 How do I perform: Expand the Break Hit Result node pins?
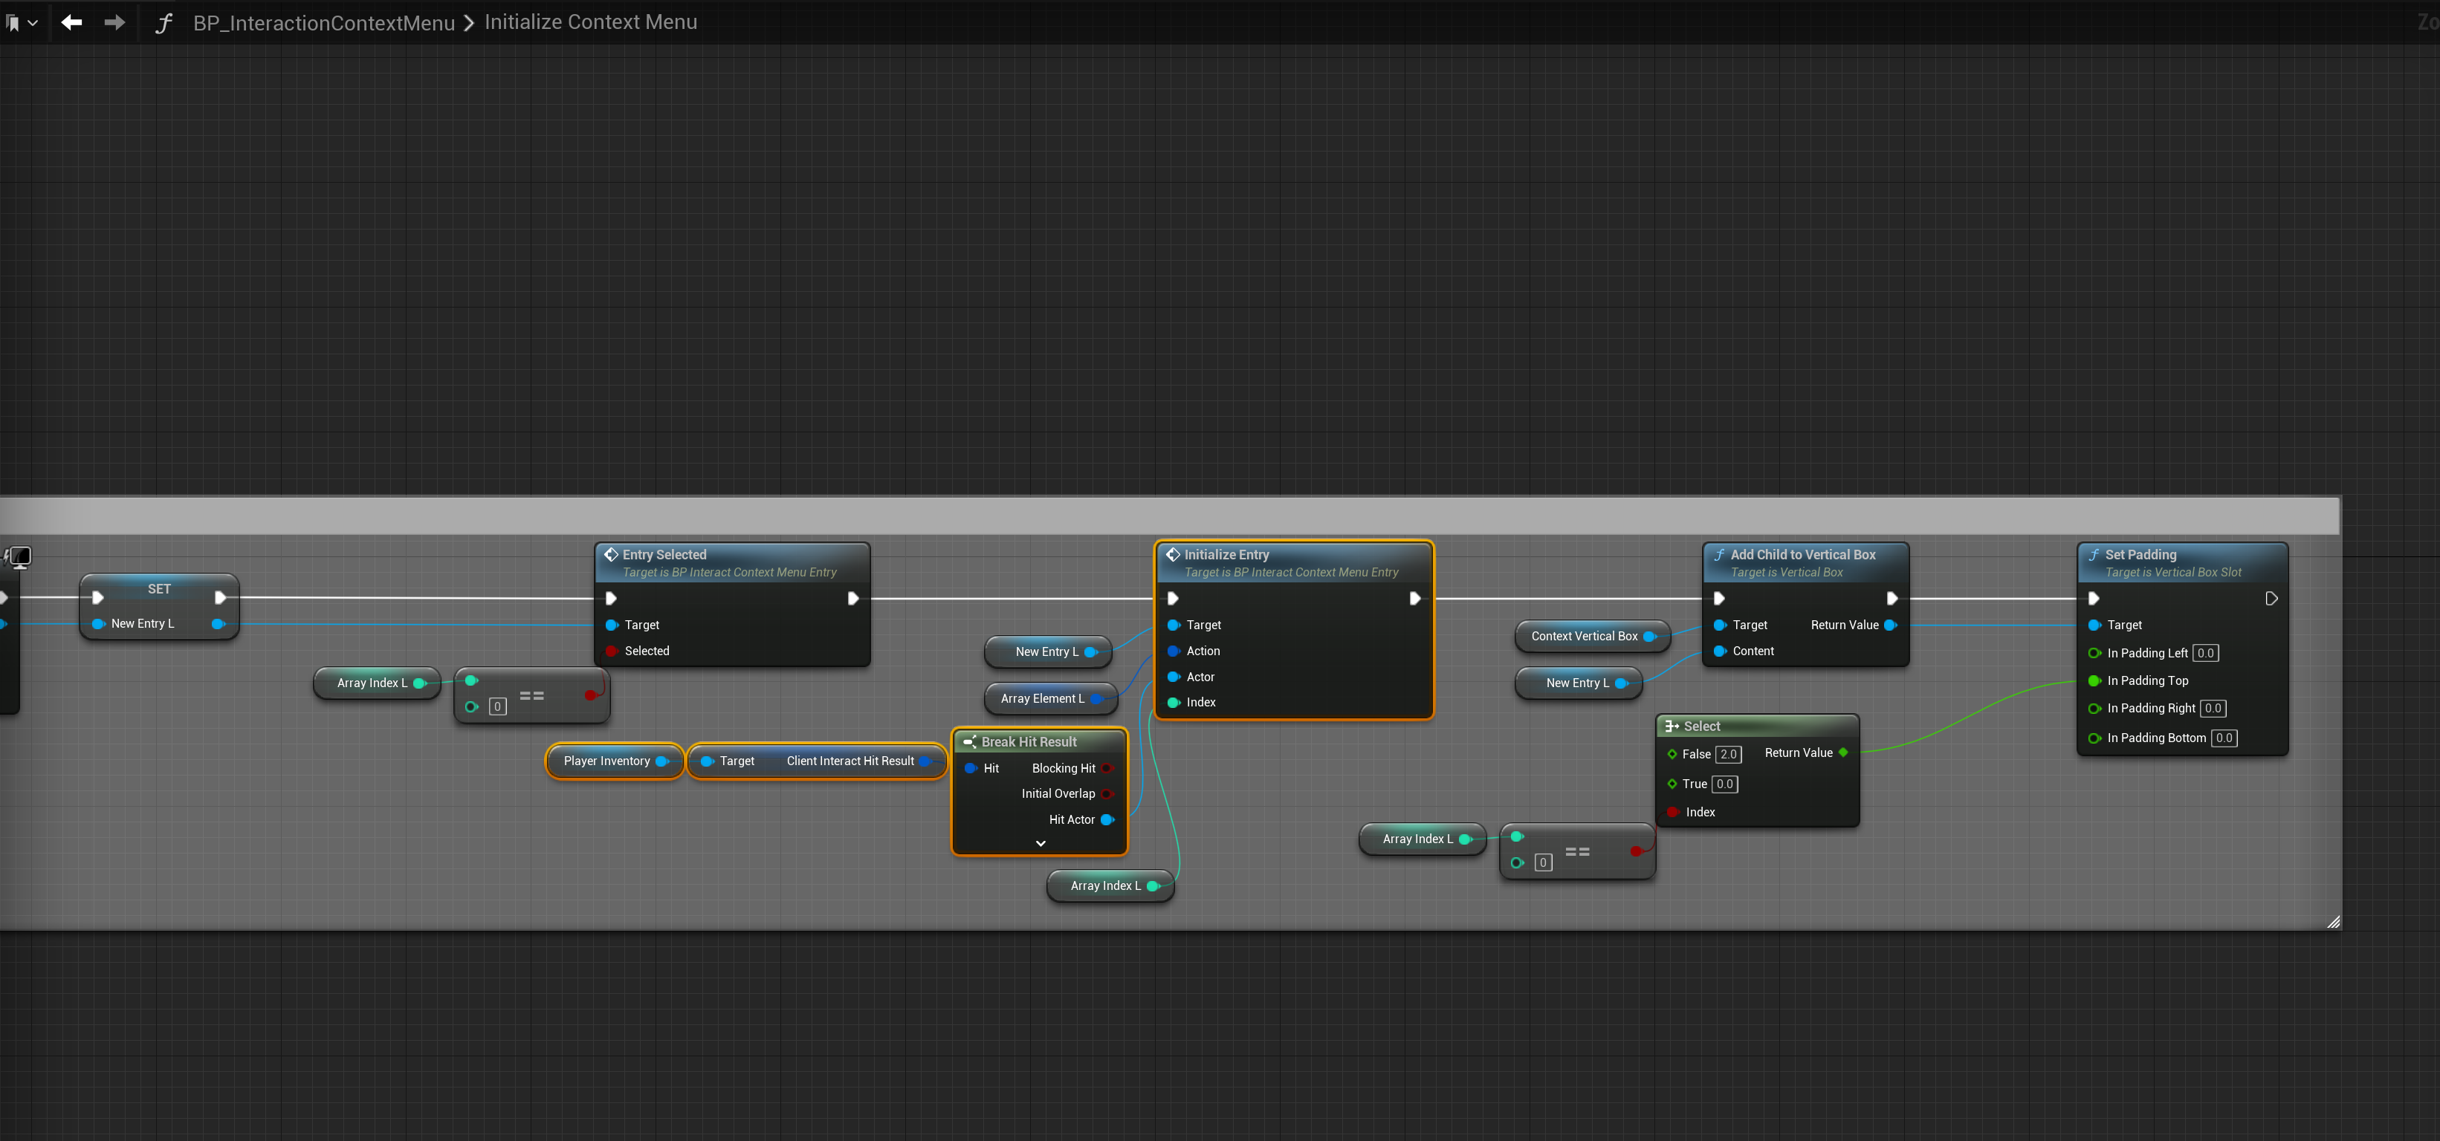point(1040,842)
